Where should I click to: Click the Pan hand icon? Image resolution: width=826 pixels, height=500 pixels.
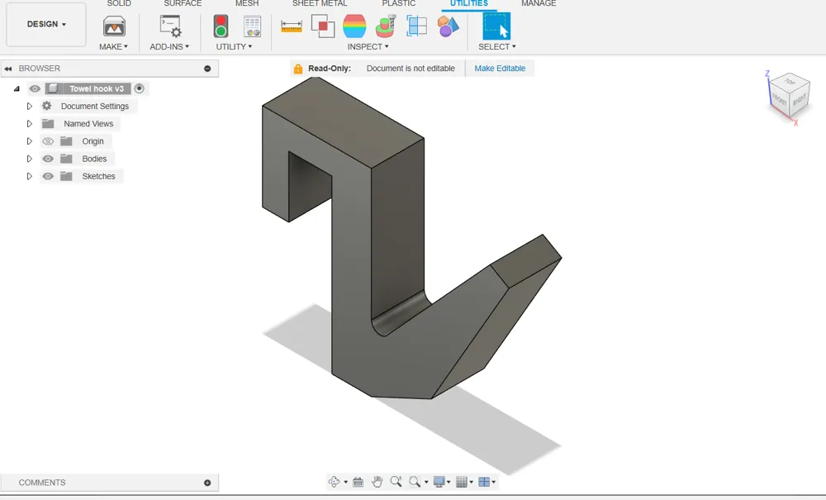pyautogui.click(x=377, y=482)
